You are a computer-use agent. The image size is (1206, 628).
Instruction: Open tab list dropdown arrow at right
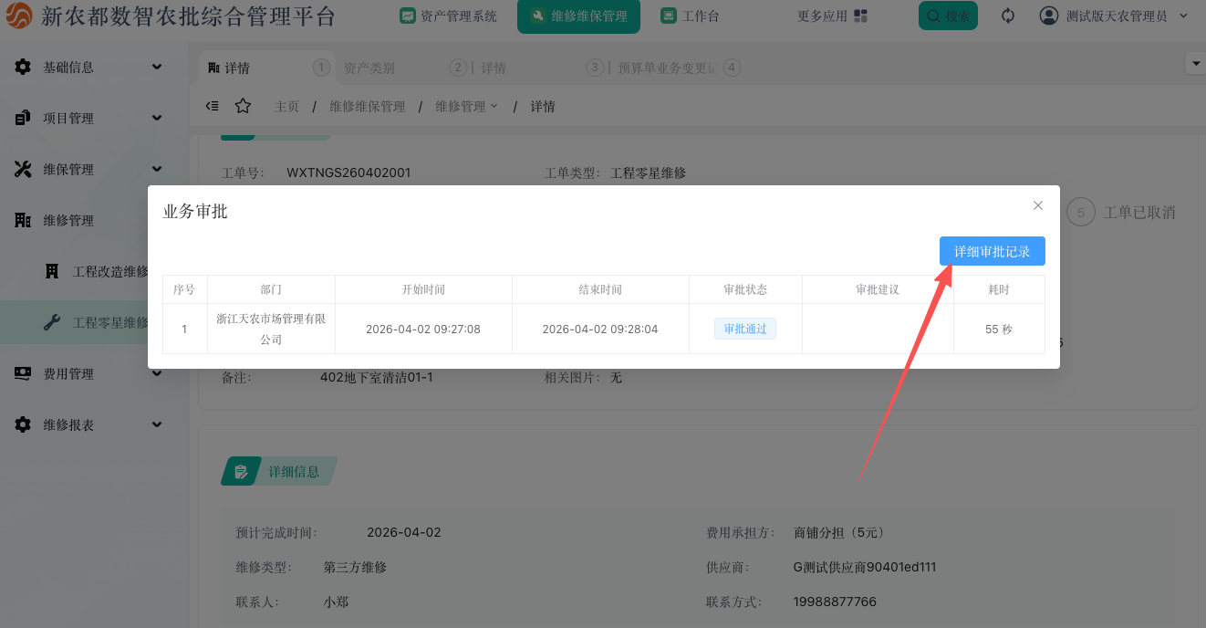pos(1194,63)
